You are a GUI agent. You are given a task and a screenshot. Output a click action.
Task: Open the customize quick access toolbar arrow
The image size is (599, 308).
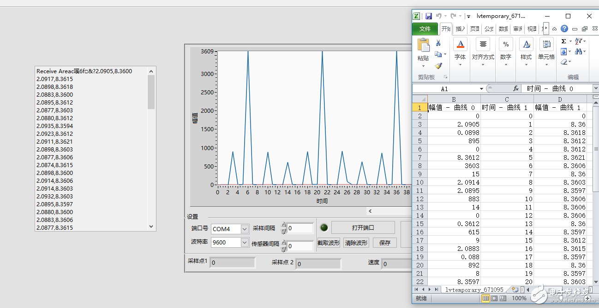coord(468,16)
